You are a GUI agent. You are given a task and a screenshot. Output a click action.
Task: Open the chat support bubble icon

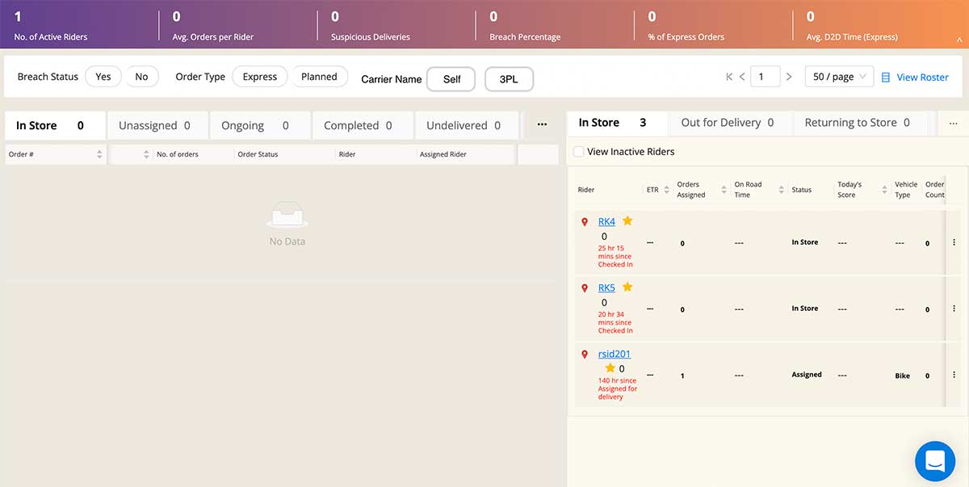(x=935, y=461)
